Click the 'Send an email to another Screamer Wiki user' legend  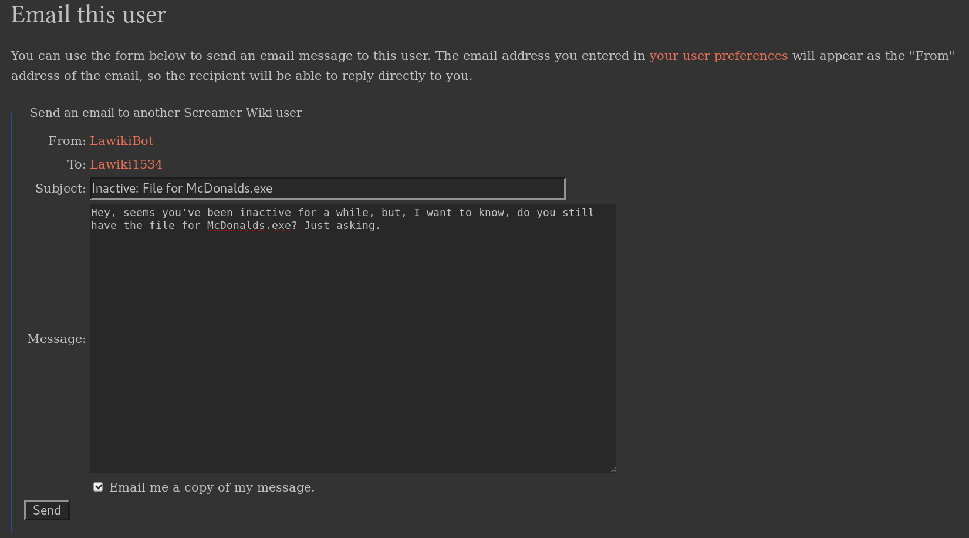166,113
